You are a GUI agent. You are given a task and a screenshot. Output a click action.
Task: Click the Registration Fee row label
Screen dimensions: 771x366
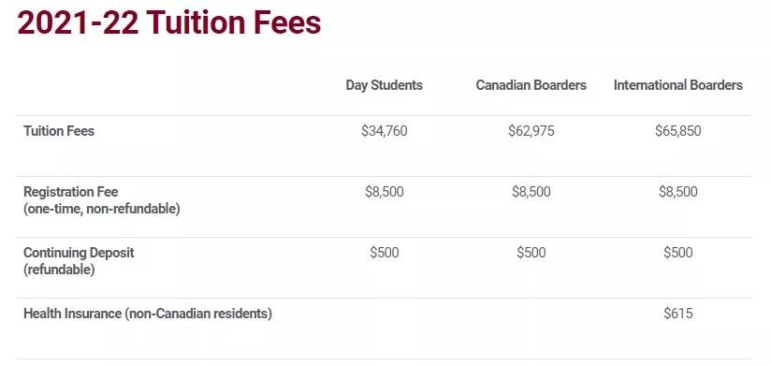71,192
